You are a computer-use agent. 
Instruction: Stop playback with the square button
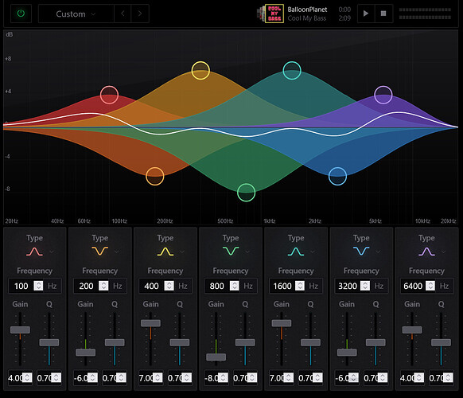click(383, 14)
